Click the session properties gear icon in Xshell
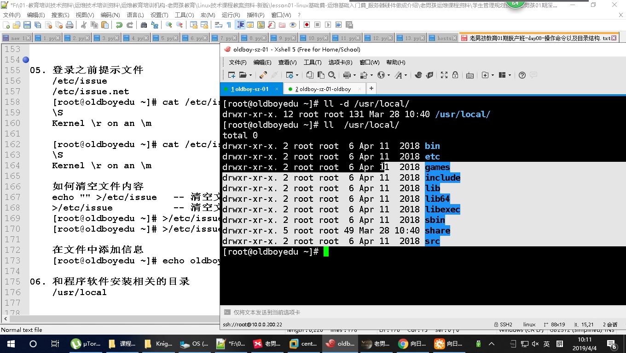Viewport: 626px width, 353px height. pyautogui.click(x=290, y=75)
